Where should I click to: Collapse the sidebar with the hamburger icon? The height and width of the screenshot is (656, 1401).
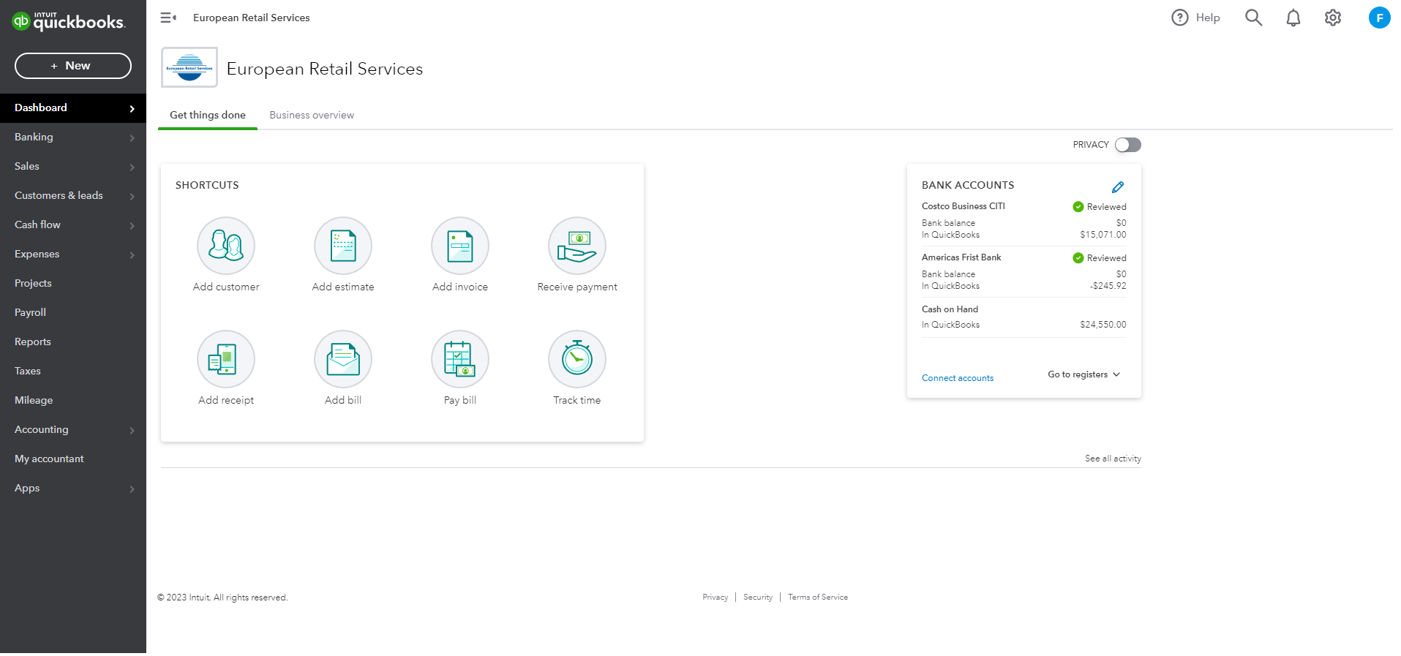pos(168,18)
